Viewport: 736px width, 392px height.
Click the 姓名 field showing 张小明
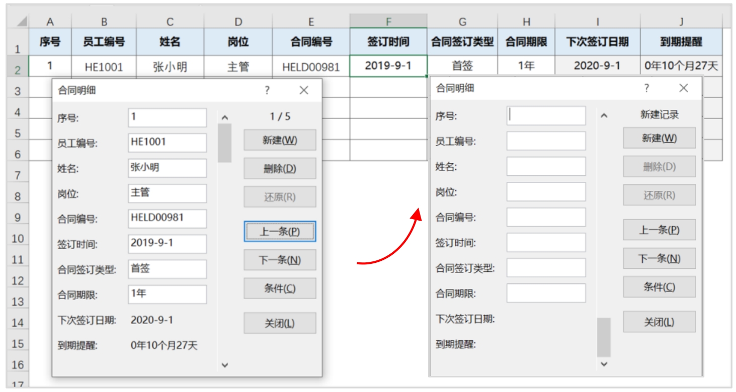pos(167,168)
